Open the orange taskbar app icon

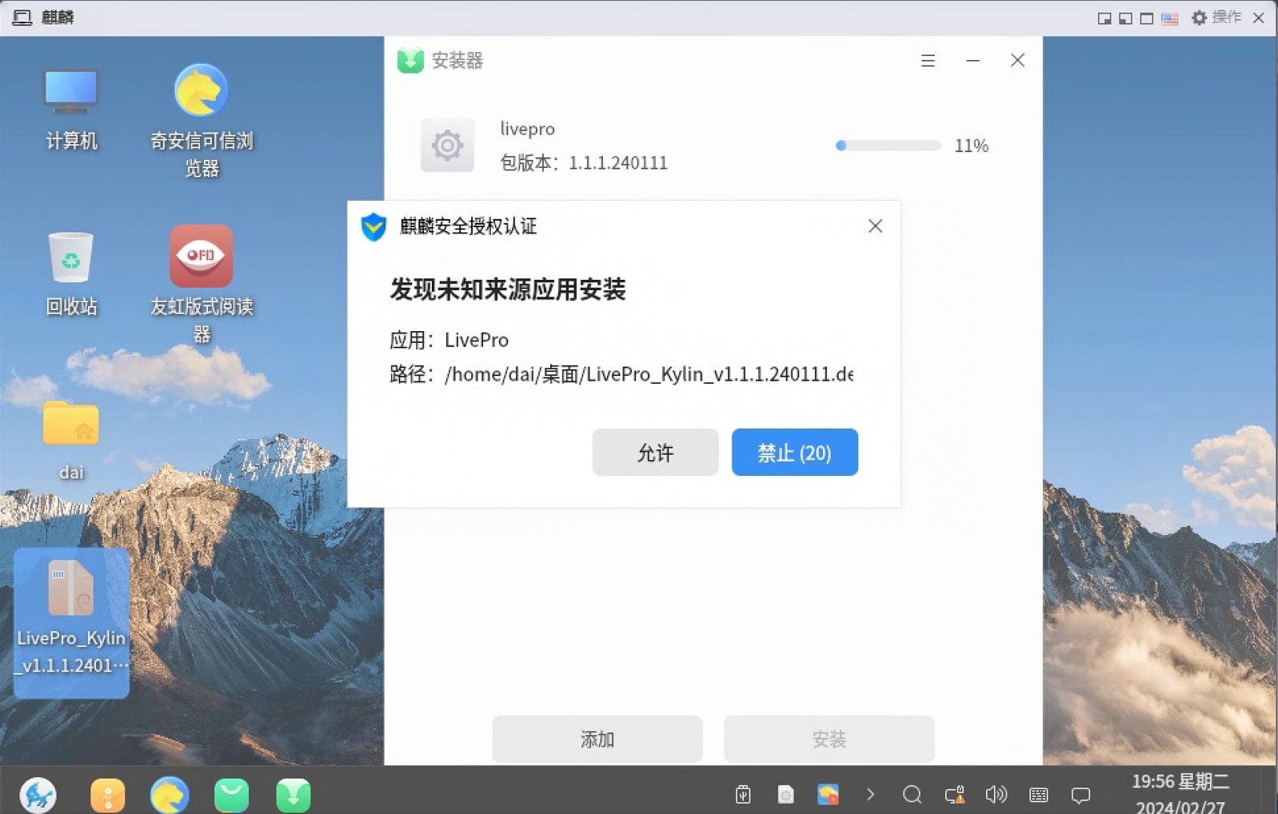(x=108, y=795)
